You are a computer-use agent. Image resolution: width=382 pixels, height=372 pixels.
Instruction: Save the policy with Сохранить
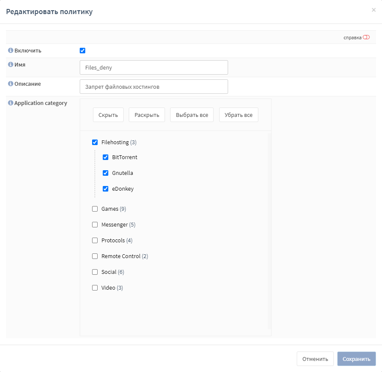[356, 359]
